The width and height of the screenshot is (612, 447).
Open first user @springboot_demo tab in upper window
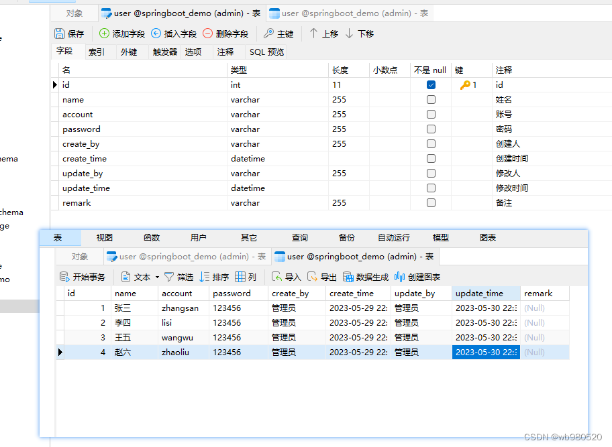click(181, 13)
